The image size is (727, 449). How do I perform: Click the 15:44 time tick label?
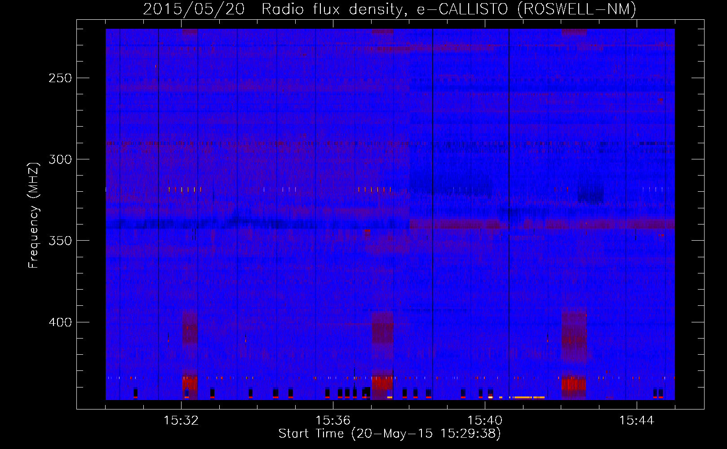tap(637, 420)
